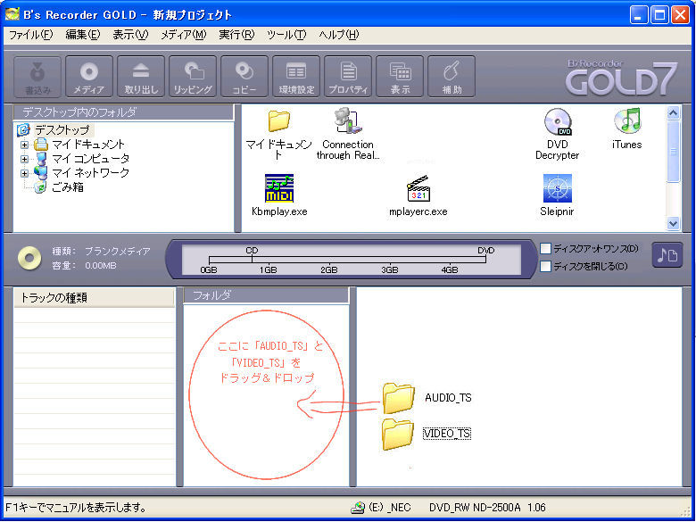
Task: Open 環境設定 preferences toolbar button
Action: pos(296,77)
